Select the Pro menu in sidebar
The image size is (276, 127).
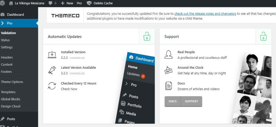click(19, 23)
